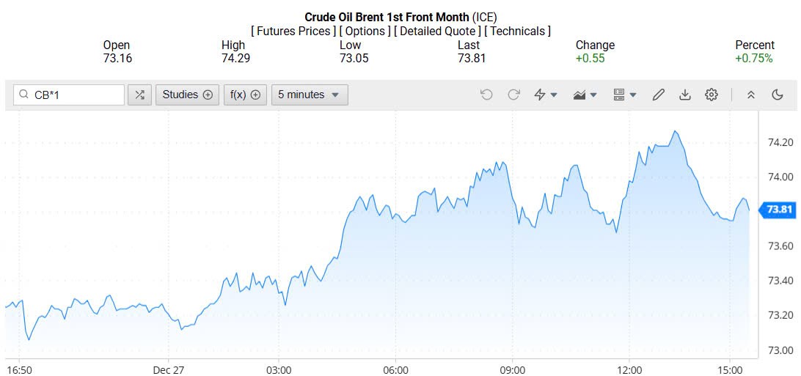Open chart settings gear
The image size is (801, 376).
[711, 95]
